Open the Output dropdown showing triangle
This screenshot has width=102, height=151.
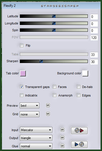[x=36, y=138]
